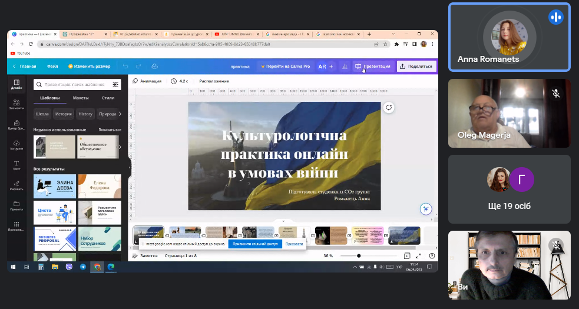Click the undo arrow in Canva header
This screenshot has width=579, height=309.
(125, 67)
